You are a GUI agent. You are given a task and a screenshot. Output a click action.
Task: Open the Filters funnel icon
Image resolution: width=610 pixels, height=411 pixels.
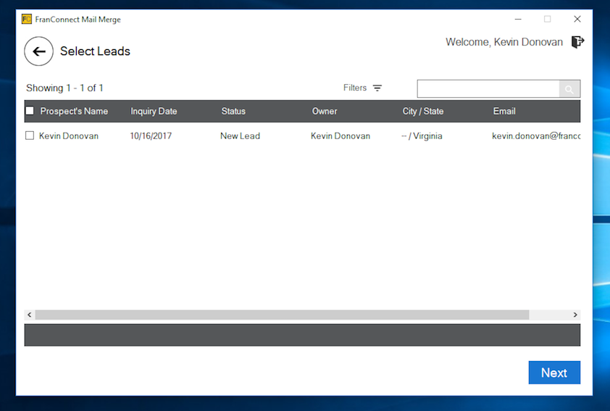tap(377, 88)
